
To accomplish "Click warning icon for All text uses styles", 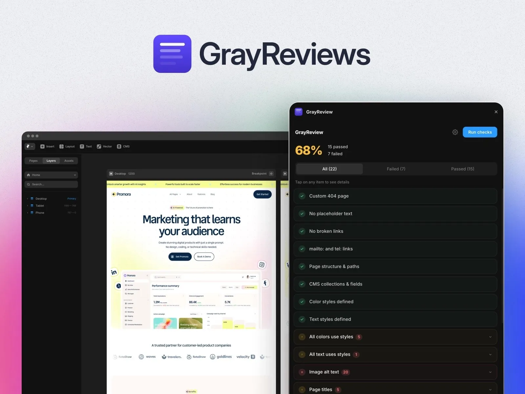I will 302,355.
